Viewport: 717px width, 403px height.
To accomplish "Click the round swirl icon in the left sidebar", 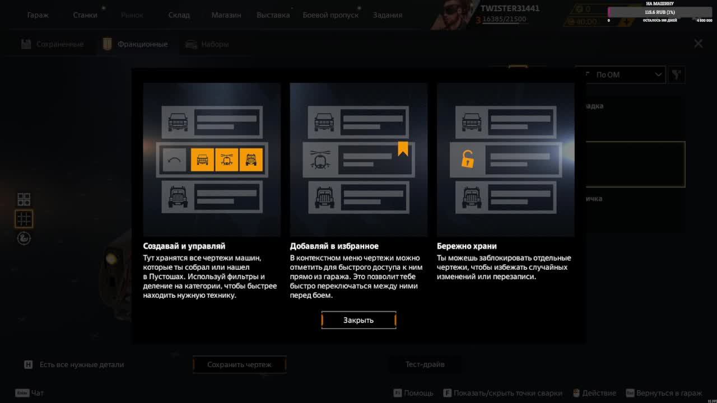I will [x=24, y=238].
